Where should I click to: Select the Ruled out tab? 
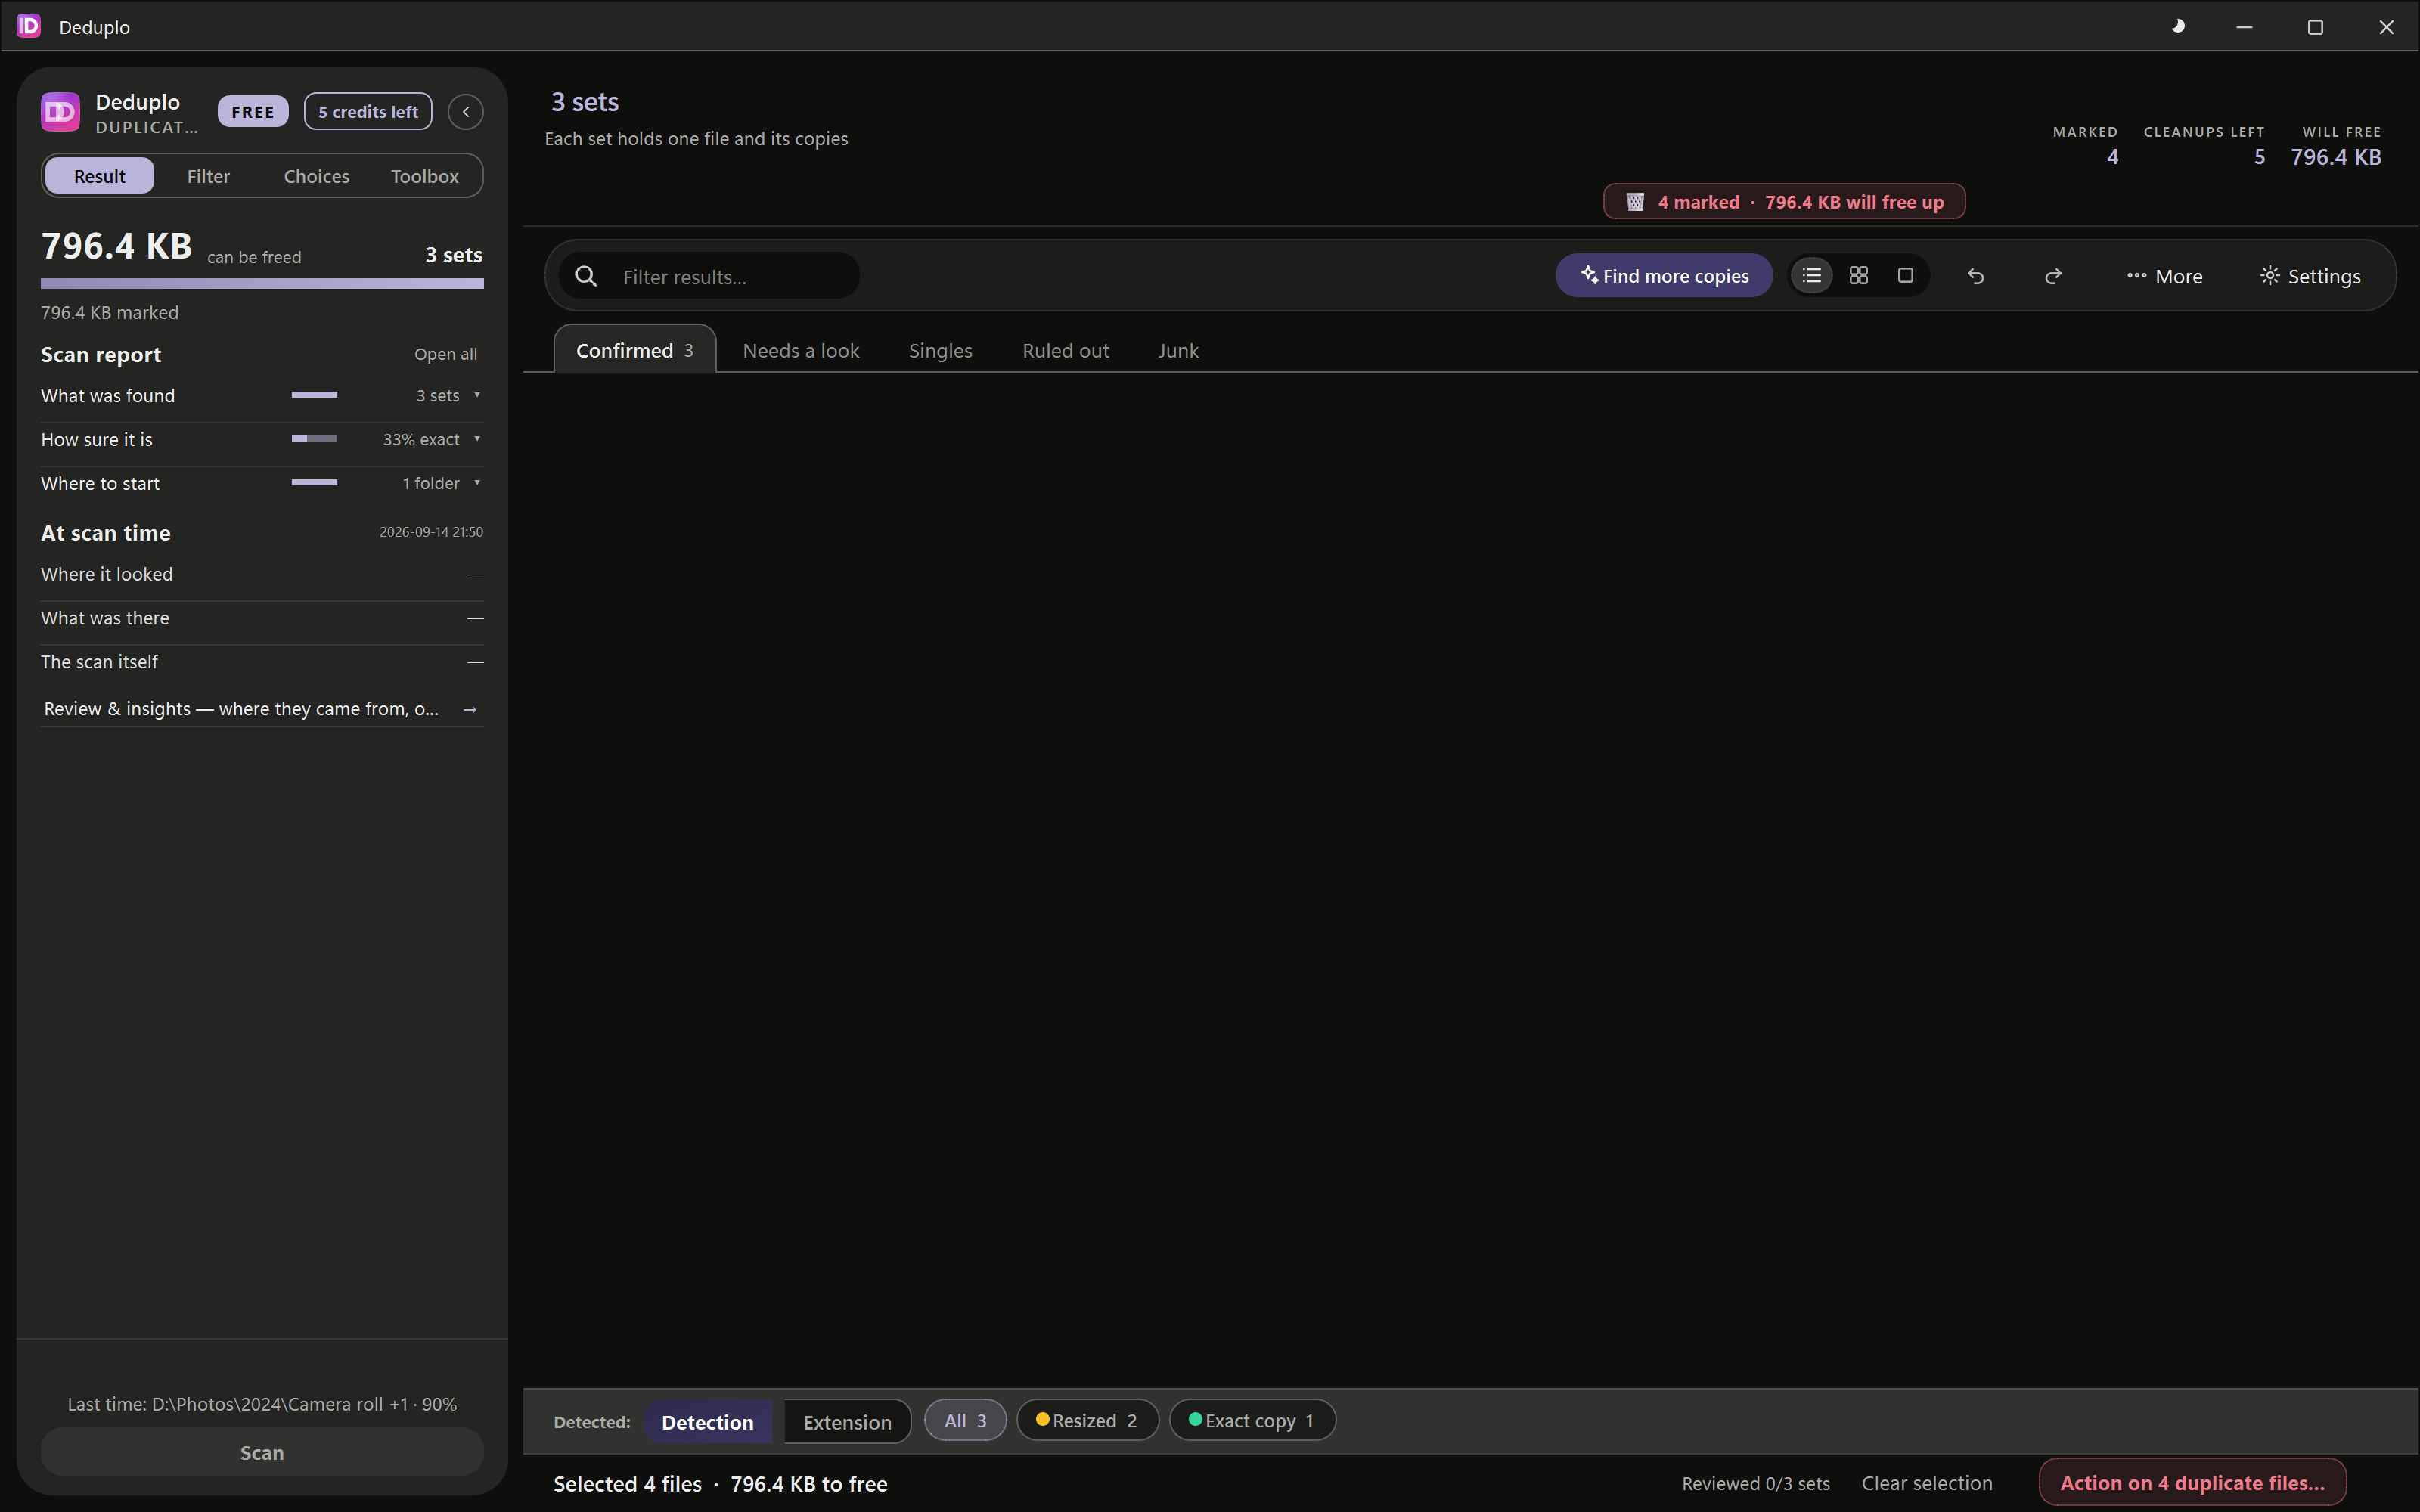click(x=1066, y=351)
